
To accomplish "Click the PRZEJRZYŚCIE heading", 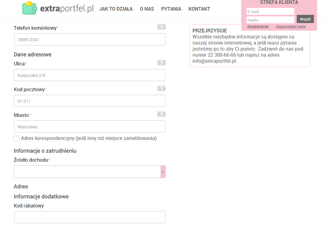I will point(210,31).
